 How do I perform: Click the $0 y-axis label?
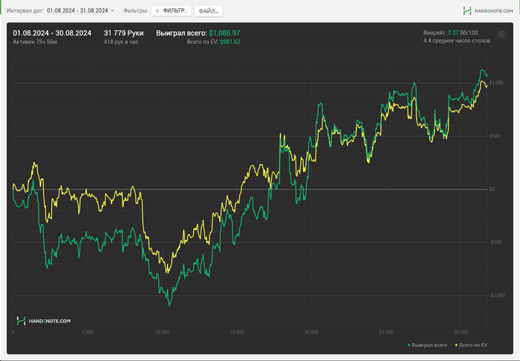[x=492, y=189]
